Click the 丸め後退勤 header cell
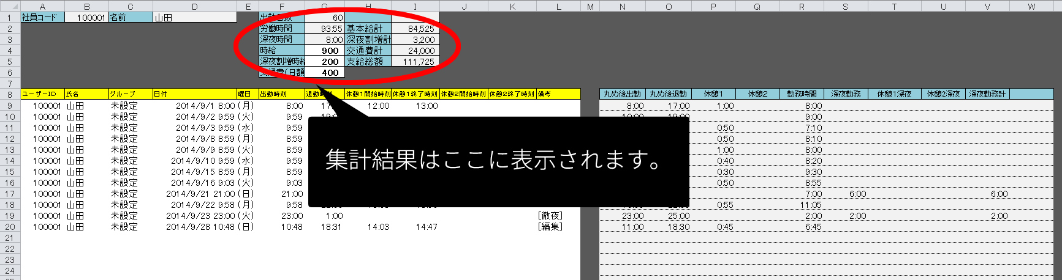The width and height of the screenshot is (1062, 280). (x=669, y=94)
